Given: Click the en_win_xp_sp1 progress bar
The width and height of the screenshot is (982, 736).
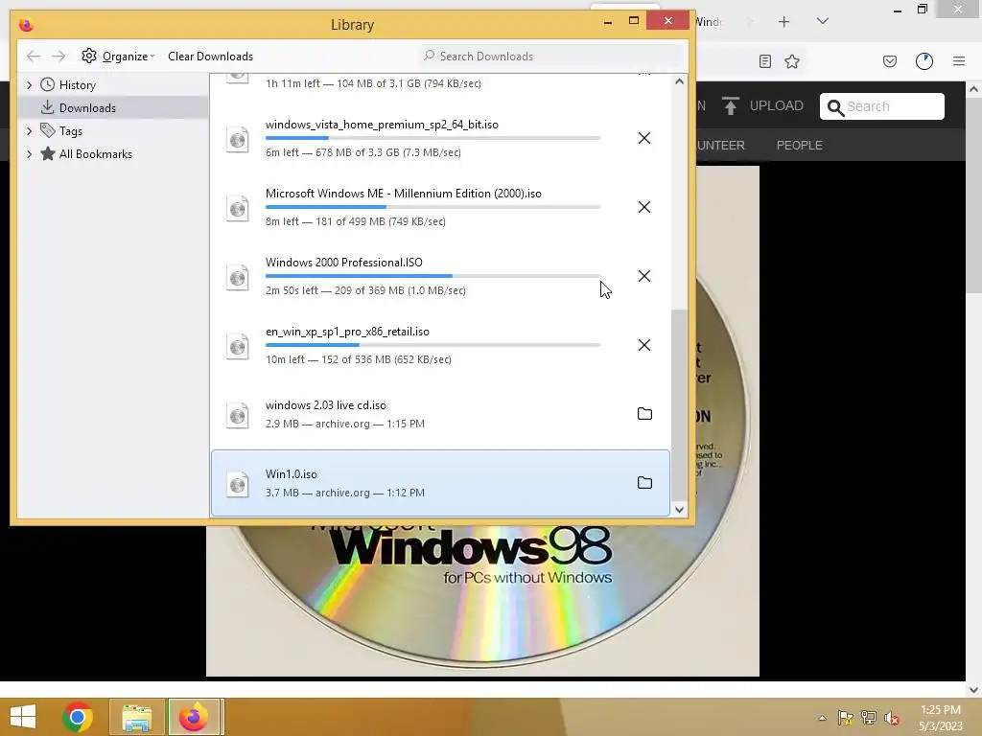Looking at the screenshot, I should 433,345.
